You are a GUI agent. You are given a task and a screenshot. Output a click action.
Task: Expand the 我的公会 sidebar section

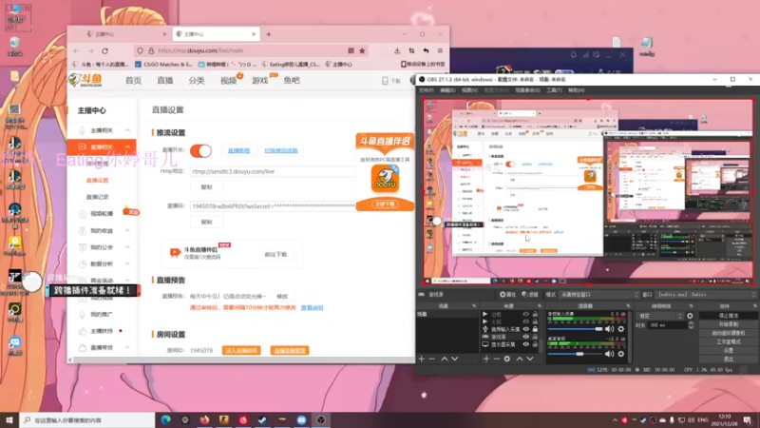coord(127,247)
